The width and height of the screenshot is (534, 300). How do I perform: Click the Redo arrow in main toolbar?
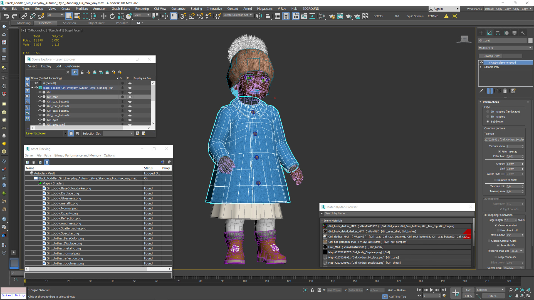(x=14, y=16)
